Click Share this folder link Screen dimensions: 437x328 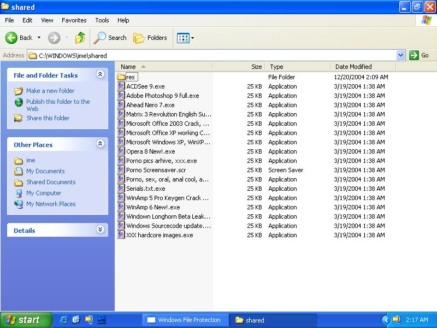pyautogui.click(x=48, y=118)
